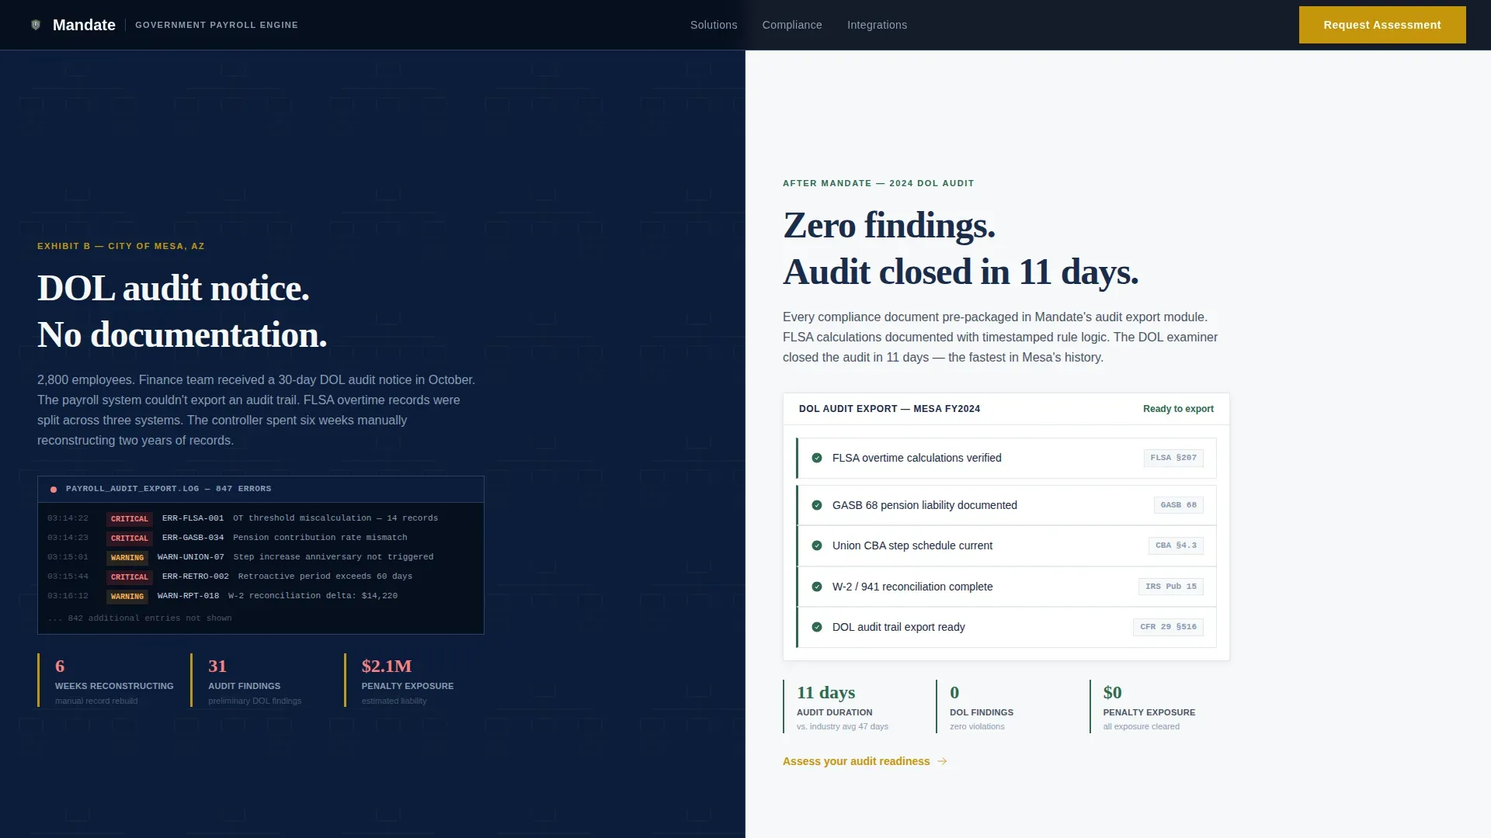Image resolution: width=1491 pixels, height=838 pixels.
Task: Click the EXHIBIT B — CITY OF MESA, AZ label
Action: click(121, 246)
